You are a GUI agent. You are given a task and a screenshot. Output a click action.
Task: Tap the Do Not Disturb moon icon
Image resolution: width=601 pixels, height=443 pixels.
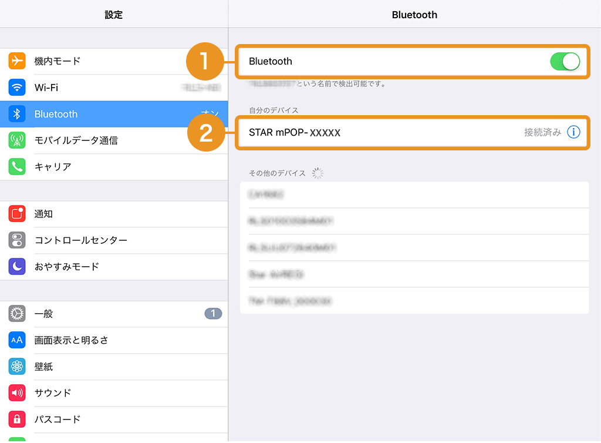17,267
